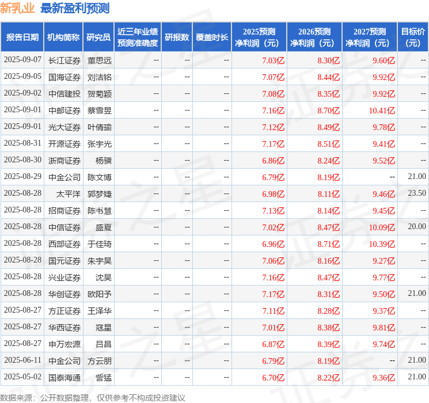Click the 9.41亿 forecast value
Viewport: 429px width, 403px height.
384,144
